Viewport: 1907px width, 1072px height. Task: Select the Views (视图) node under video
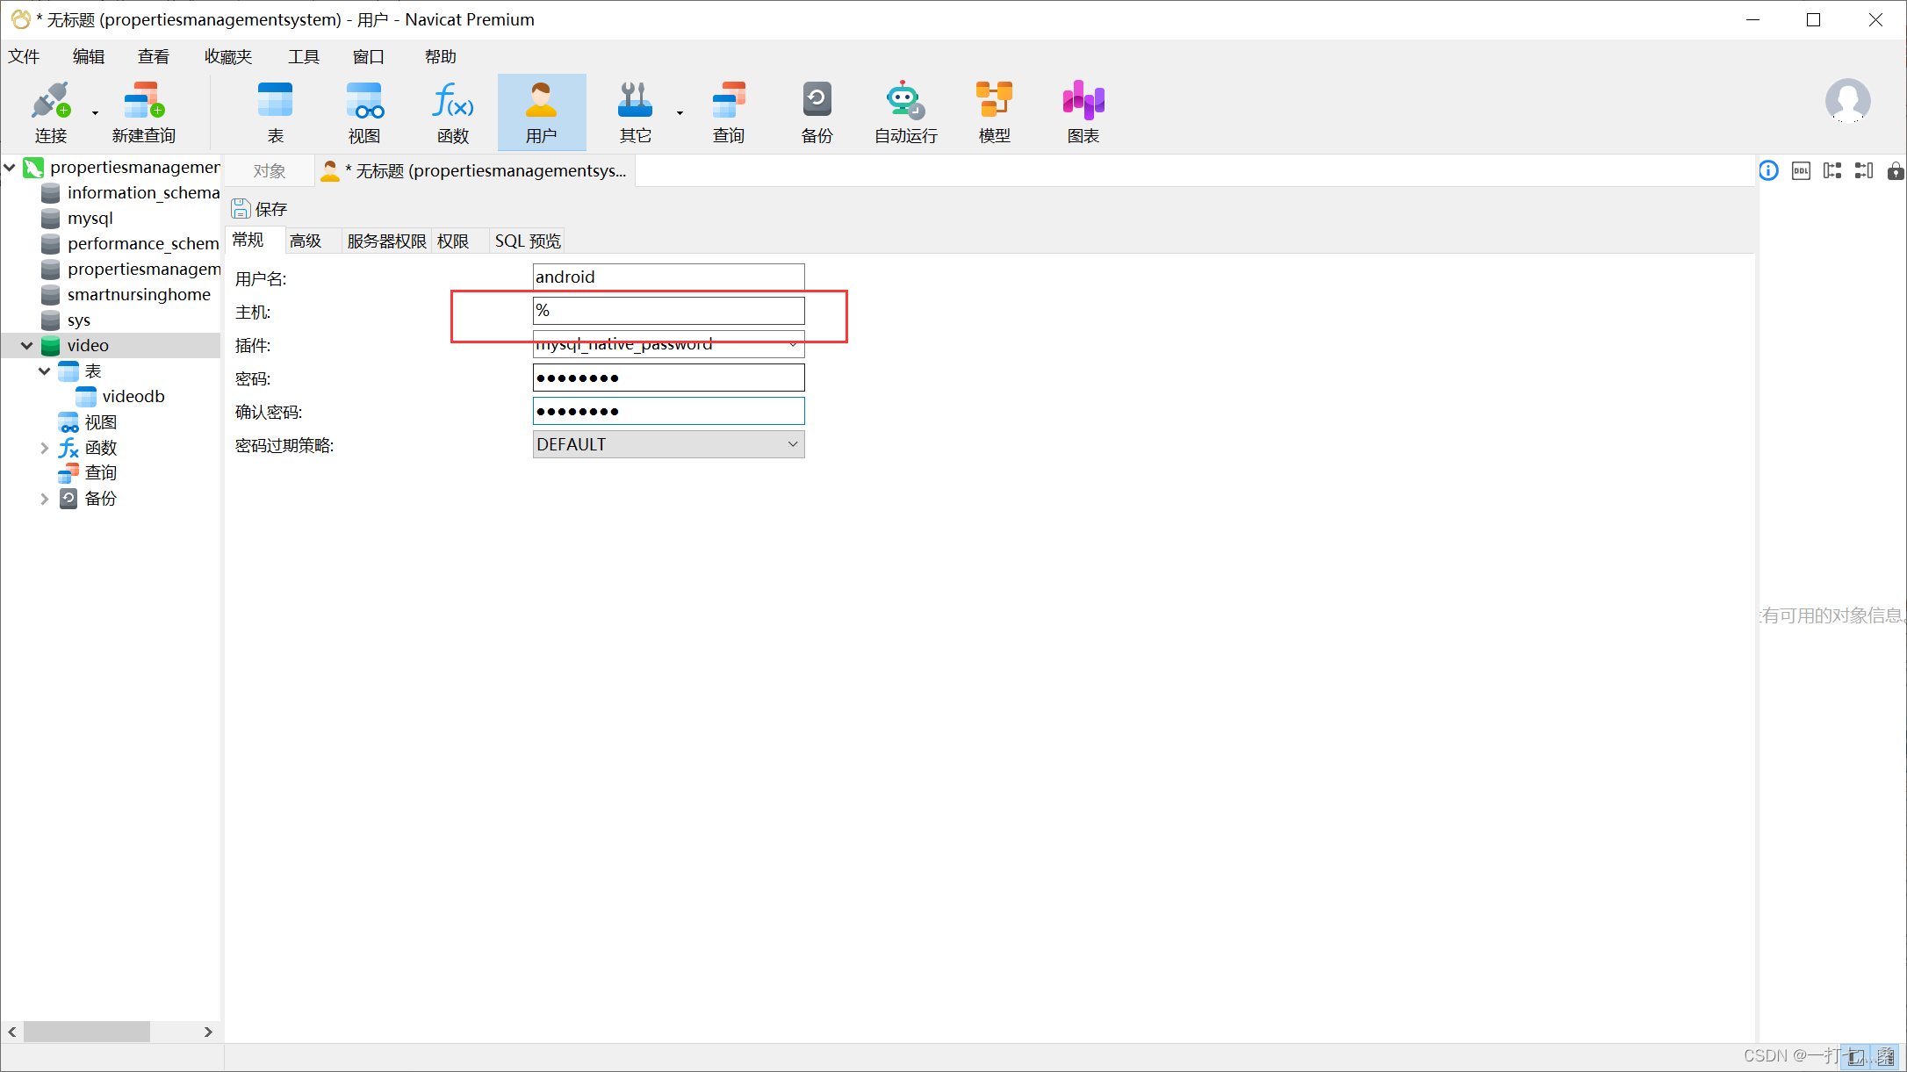point(88,422)
